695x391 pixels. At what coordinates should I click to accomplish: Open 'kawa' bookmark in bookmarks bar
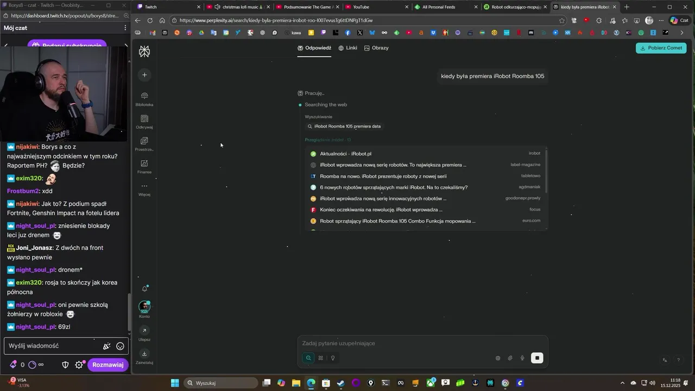292,33
